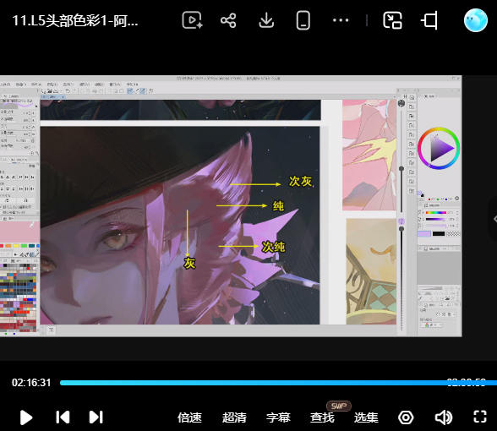Skip to the next video
The image size is (497, 431).
point(96,417)
